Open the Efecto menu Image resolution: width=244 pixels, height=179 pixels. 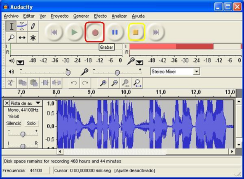[x=100, y=16]
